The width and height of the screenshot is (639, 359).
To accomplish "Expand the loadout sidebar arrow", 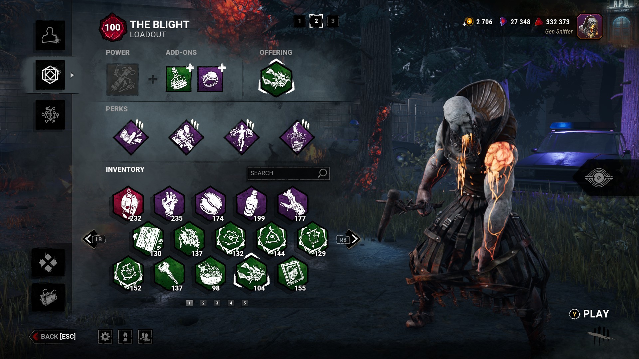I will coord(72,75).
